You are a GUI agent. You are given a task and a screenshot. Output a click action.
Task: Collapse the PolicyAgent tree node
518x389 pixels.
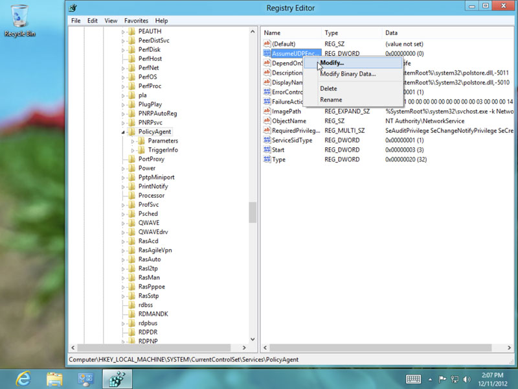point(123,132)
